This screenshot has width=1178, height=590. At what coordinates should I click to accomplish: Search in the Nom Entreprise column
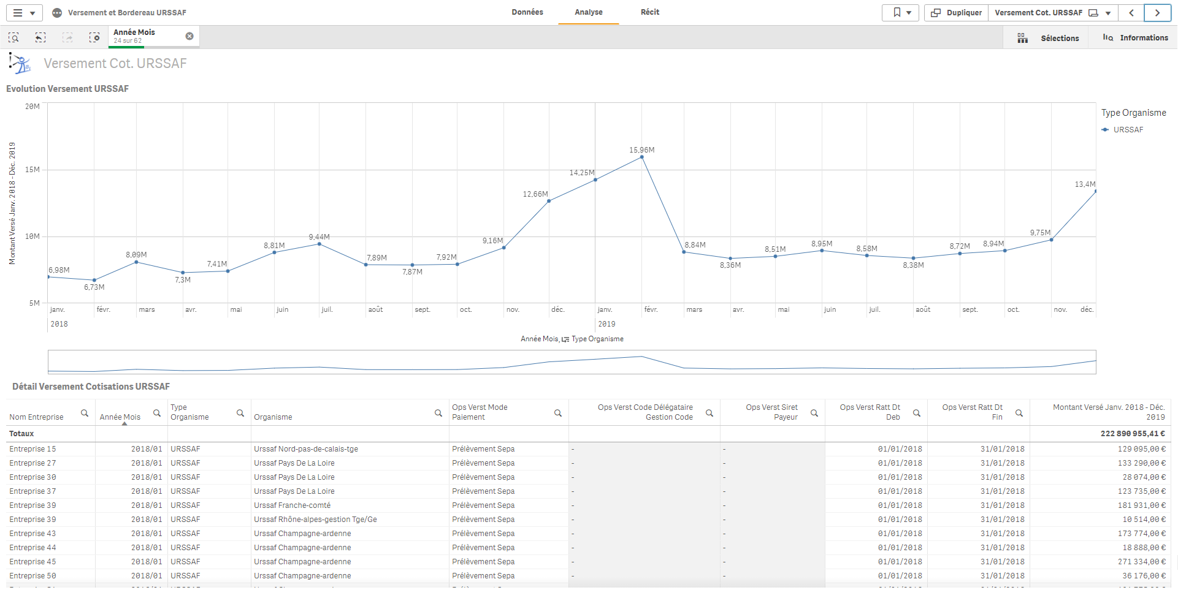(85, 414)
